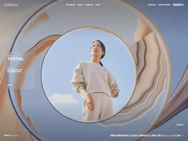Click the NEWS label

pos(7,135)
